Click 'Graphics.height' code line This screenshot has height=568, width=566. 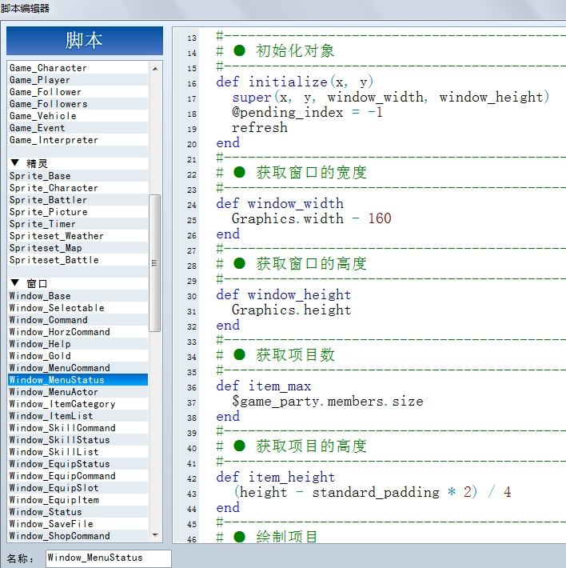click(291, 310)
